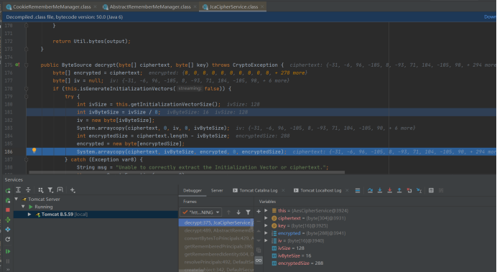Resume program with green play-pause icon
The width and height of the screenshot is (497, 272).
point(8,251)
